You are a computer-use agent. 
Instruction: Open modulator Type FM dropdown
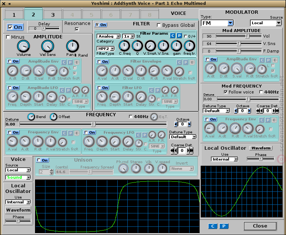click(x=217, y=23)
